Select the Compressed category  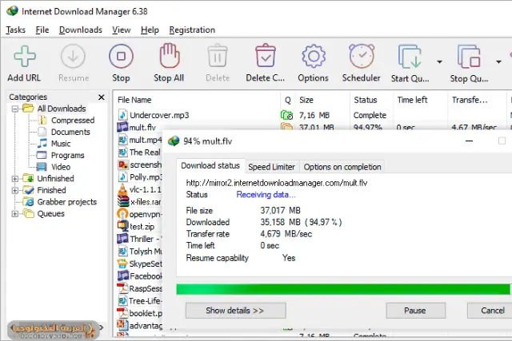[x=73, y=121]
